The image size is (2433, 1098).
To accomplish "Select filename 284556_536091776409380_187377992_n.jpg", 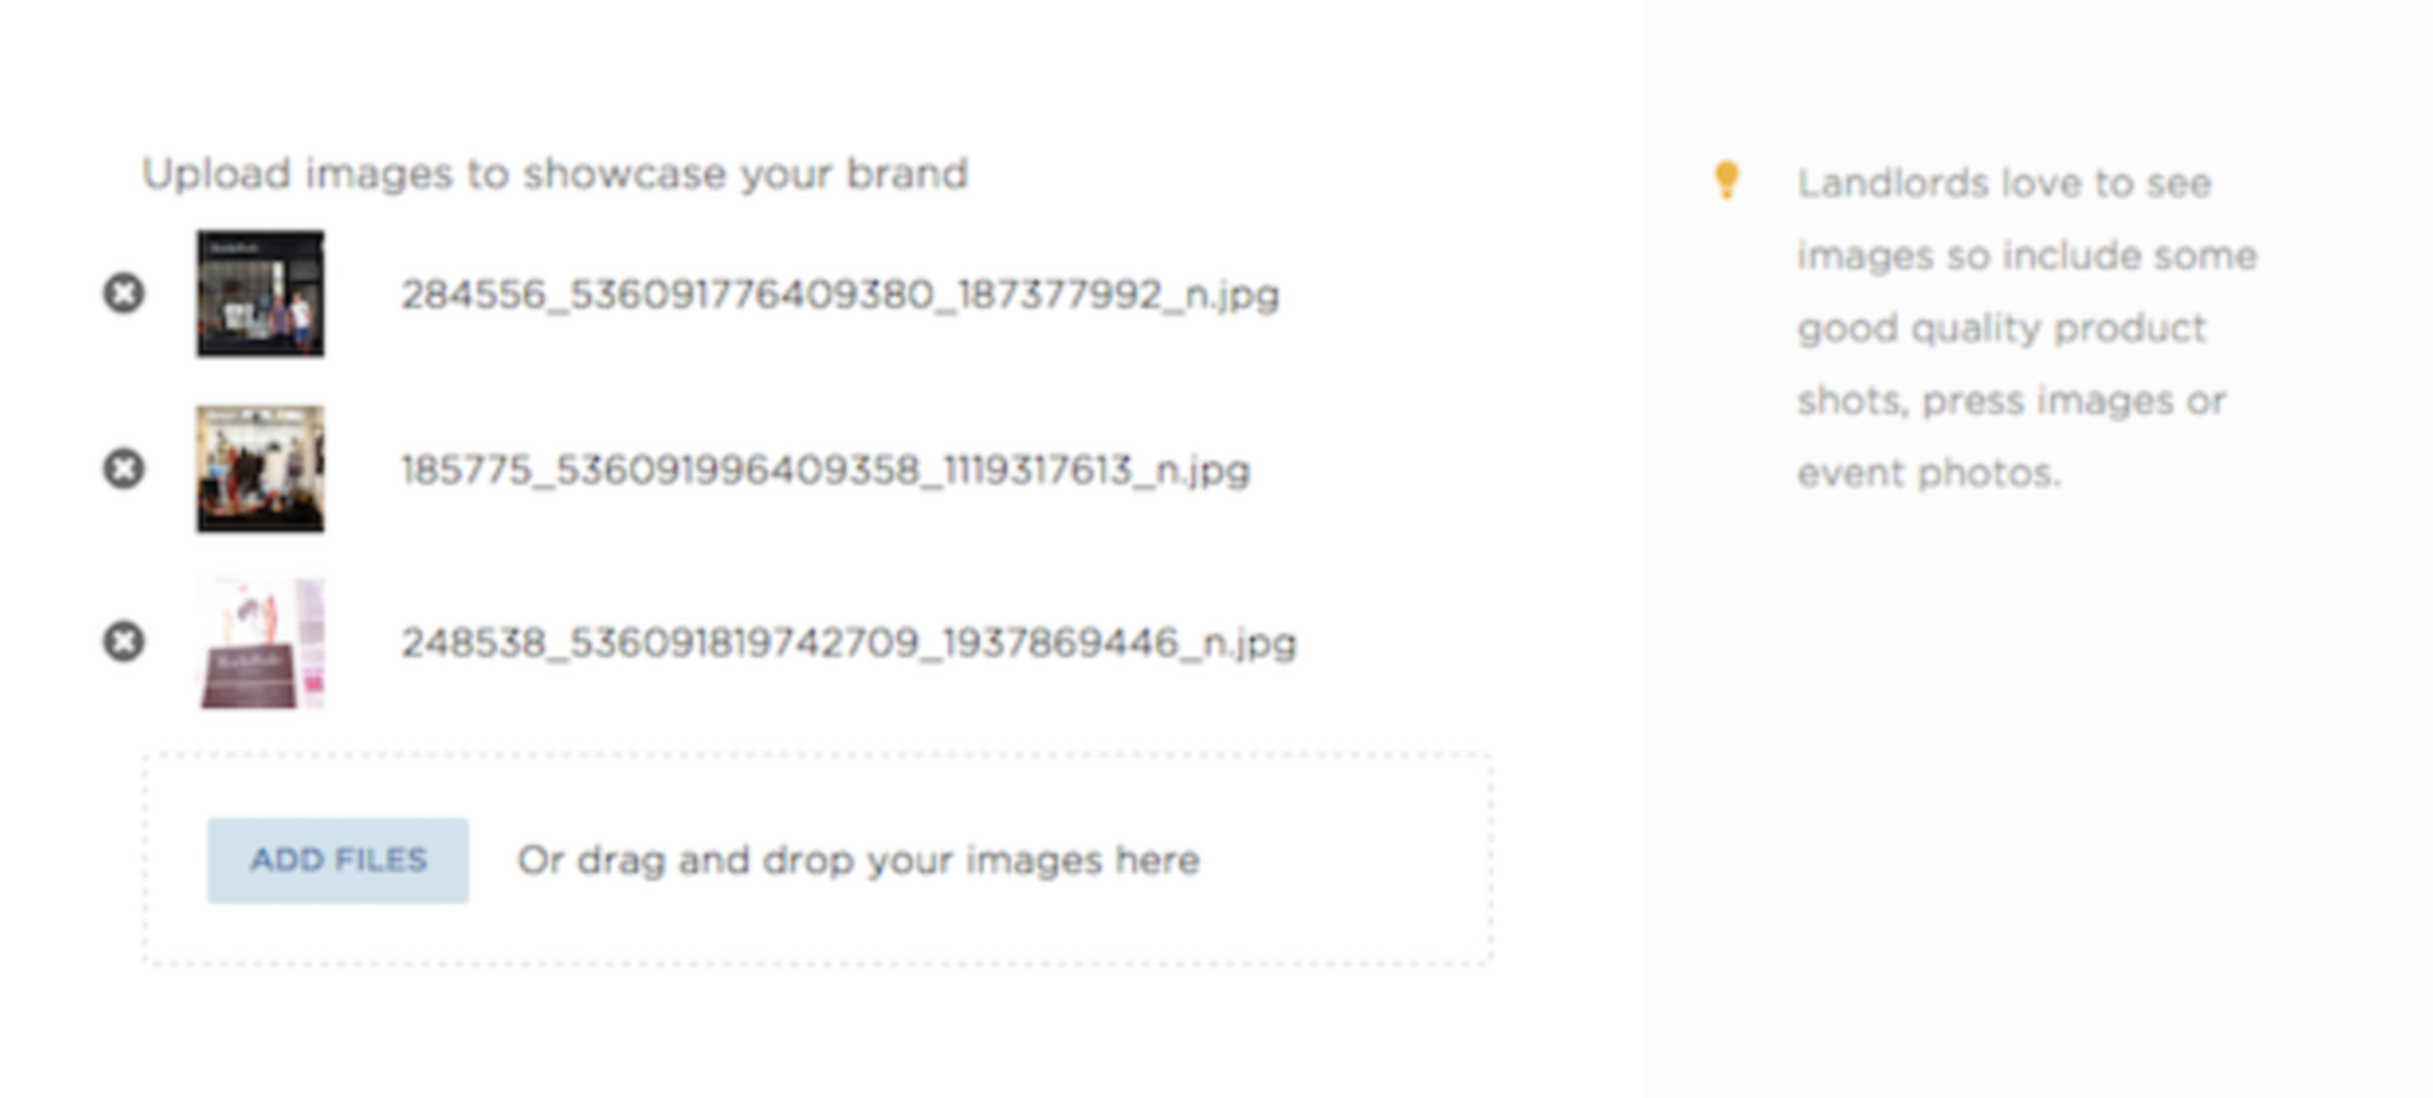I will point(839,296).
